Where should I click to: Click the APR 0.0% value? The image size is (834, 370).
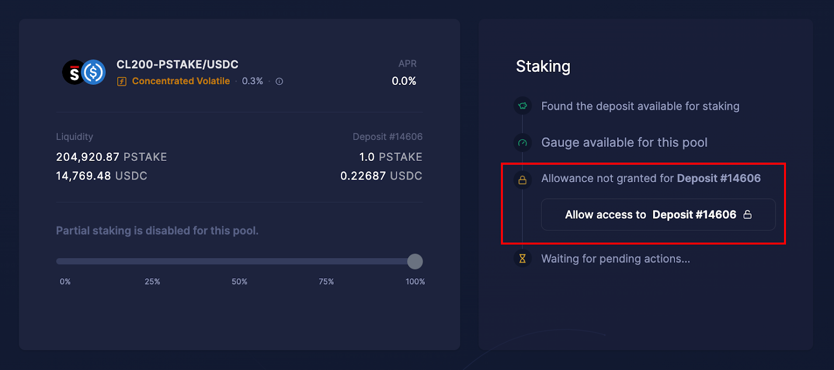point(404,81)
